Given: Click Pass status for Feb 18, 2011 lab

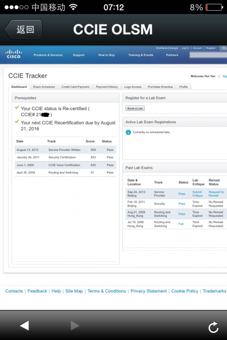Looking at the screenshot, I should pyautogui.click(x=182, y=204).
